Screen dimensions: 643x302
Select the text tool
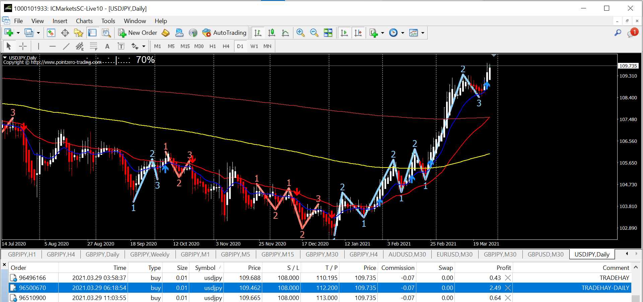tap(107, 46)
